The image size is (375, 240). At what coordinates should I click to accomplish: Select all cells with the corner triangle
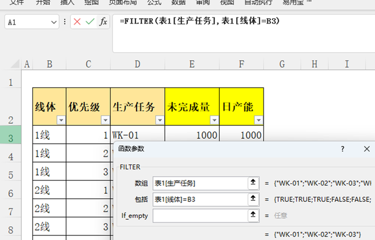15,64
